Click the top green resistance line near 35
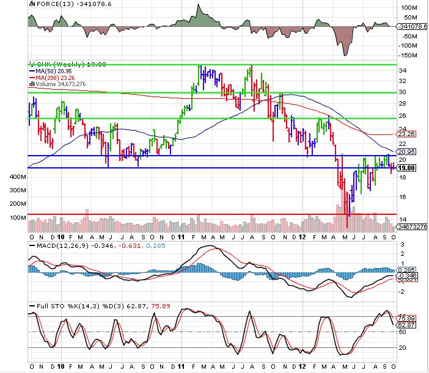Screen dimensions: 429x373 pos(212,65)
